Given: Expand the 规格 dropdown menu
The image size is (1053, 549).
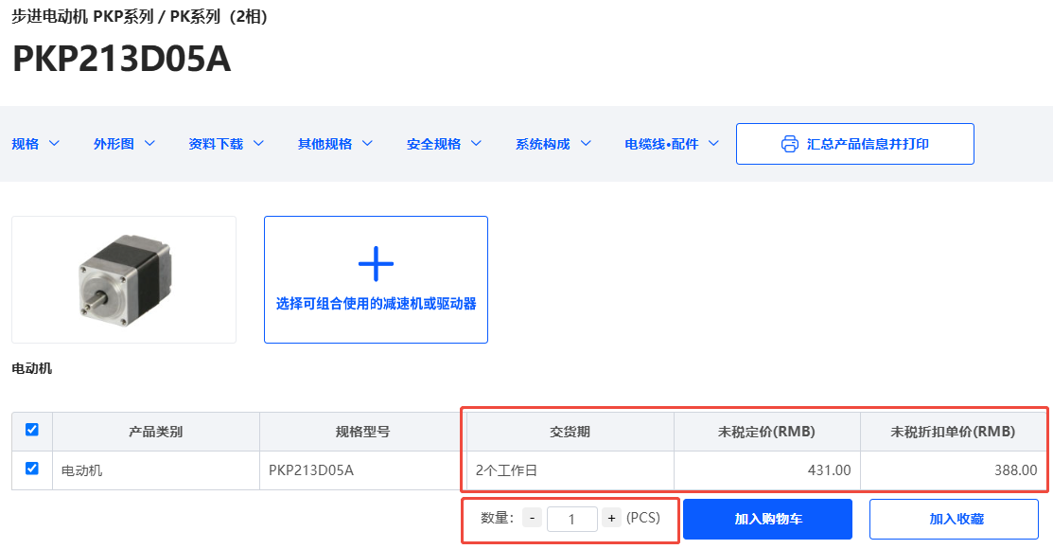Looking at the screenshot, I should [x=36, y=144].
